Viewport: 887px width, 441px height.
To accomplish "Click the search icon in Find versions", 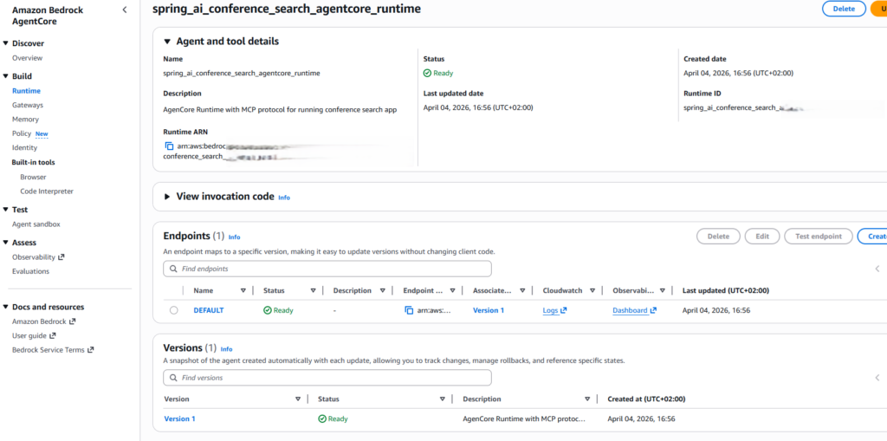I will pyautogui.click(x=173, y=378).
